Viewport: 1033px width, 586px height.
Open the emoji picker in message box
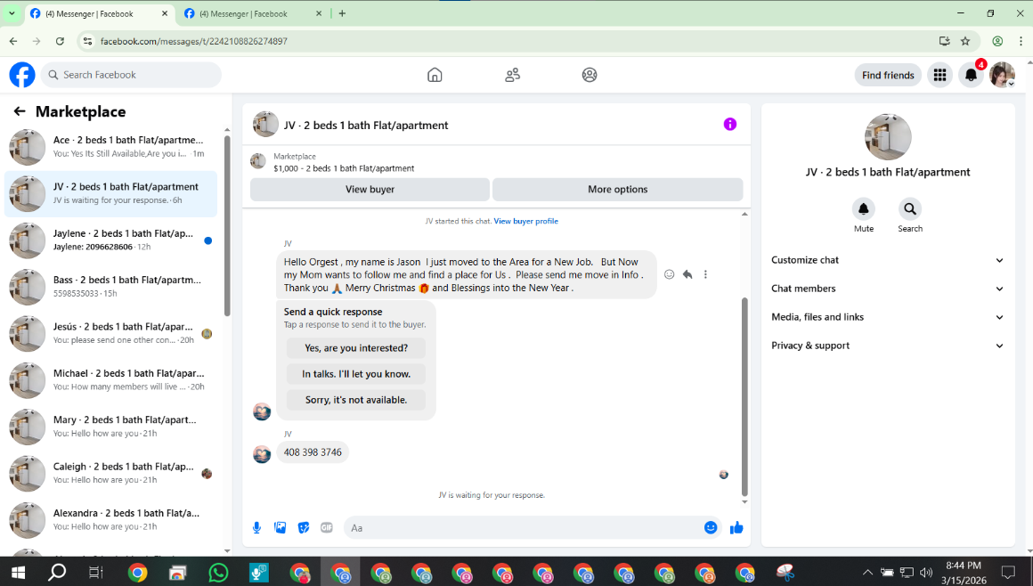click(x=711, y=527)
